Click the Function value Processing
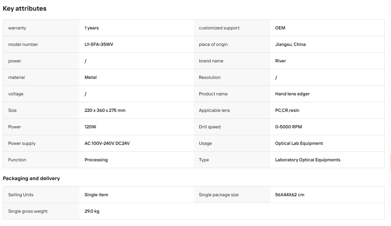391x226 pixels. click(96, 160)
